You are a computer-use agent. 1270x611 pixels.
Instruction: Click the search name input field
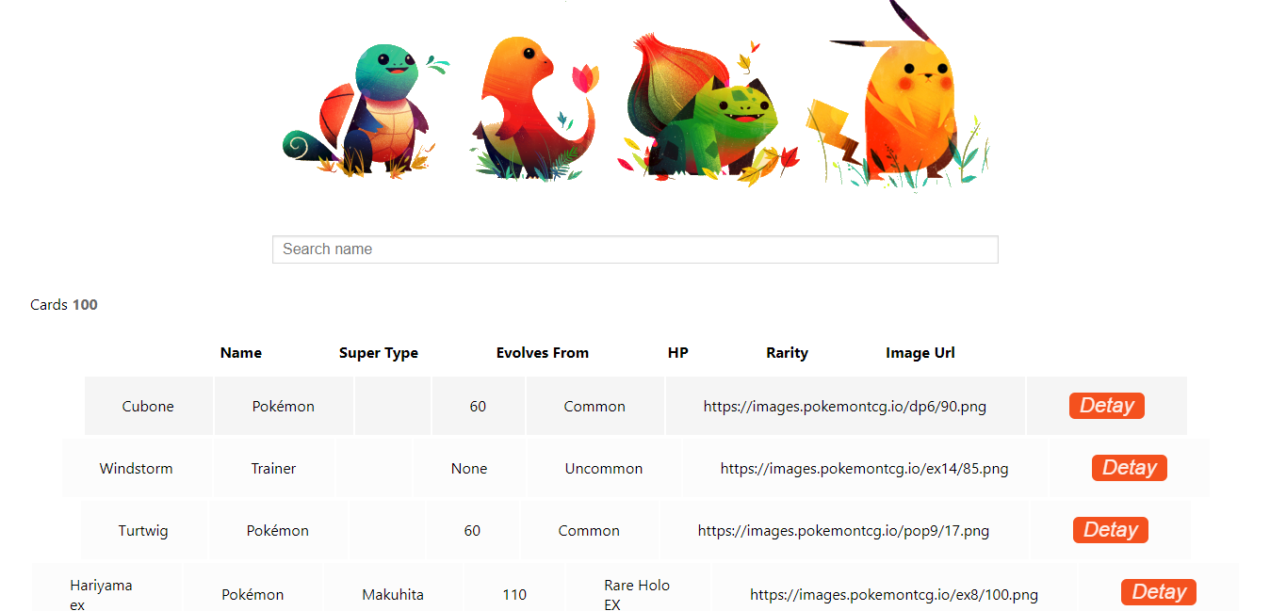[x=635, y=249]
